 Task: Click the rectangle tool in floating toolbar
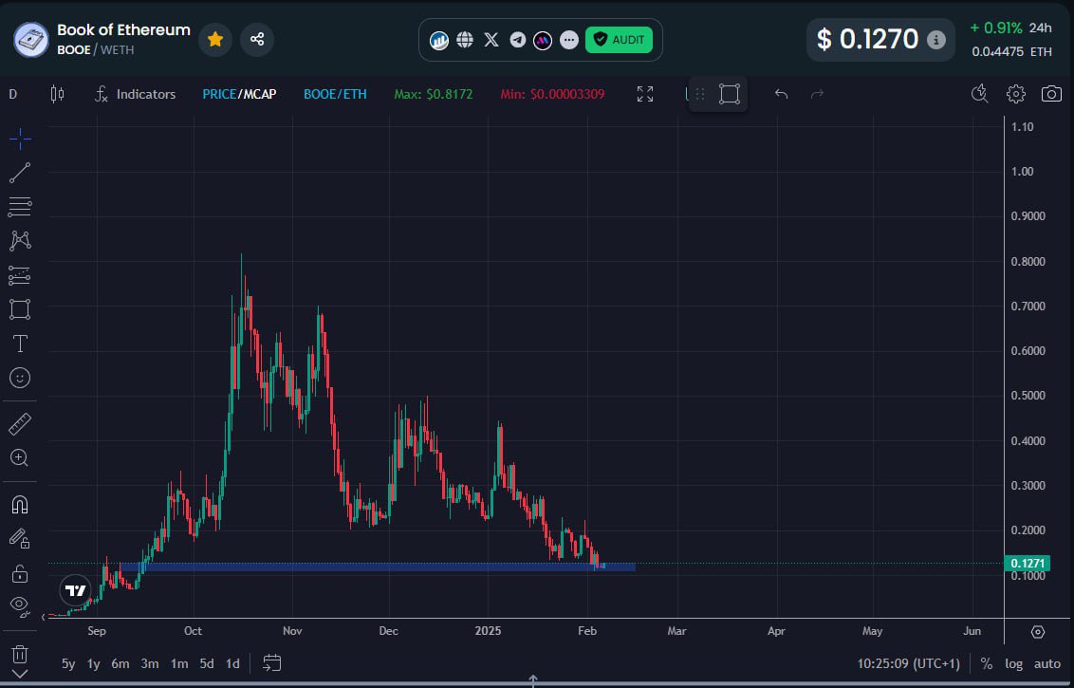730,95
